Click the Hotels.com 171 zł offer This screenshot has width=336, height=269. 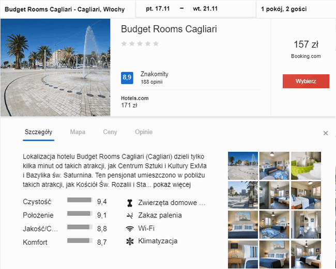click(x=135, y=102)
